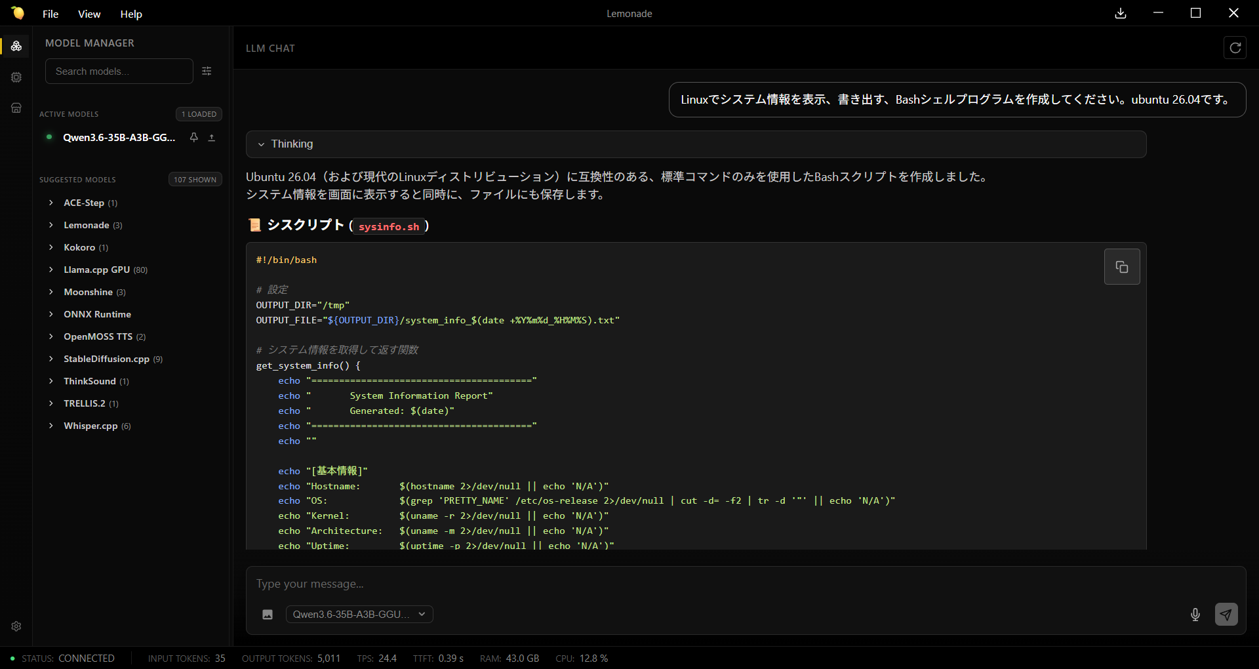
Task: Start voice input with the microphone icon
Action: 1195,615
